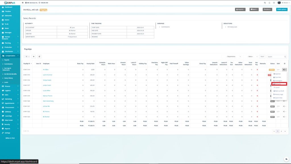Screen dimensions: 291x164
Task: Open the Departments filter dropdown
Action: tap(232, 57)
